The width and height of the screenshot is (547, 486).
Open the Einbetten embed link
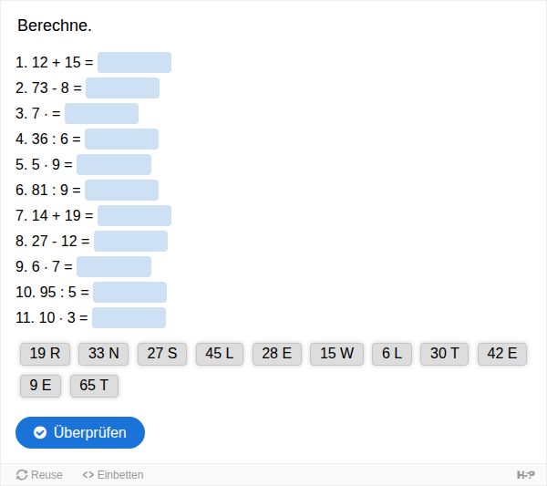(x=113, y=475)
